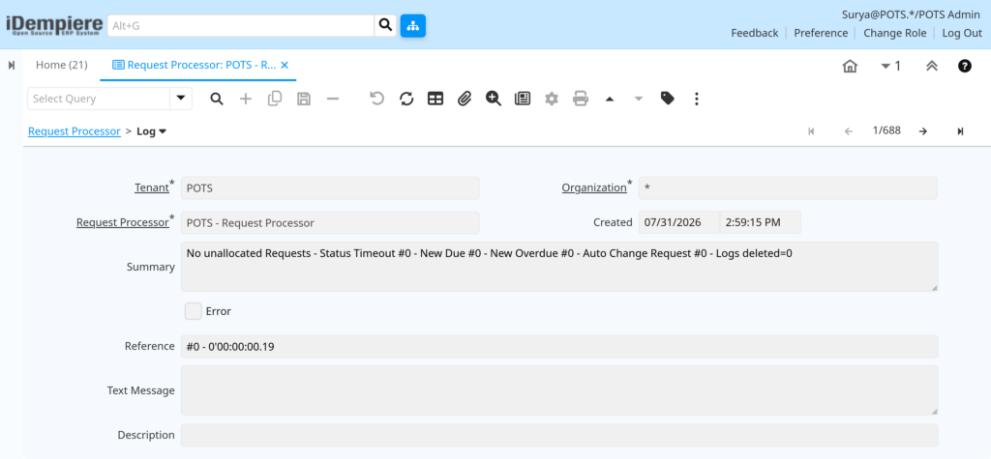Viewport: 991px width, 459px height.
Task: Click the Find Record magnifier icon
Action: 217,99
